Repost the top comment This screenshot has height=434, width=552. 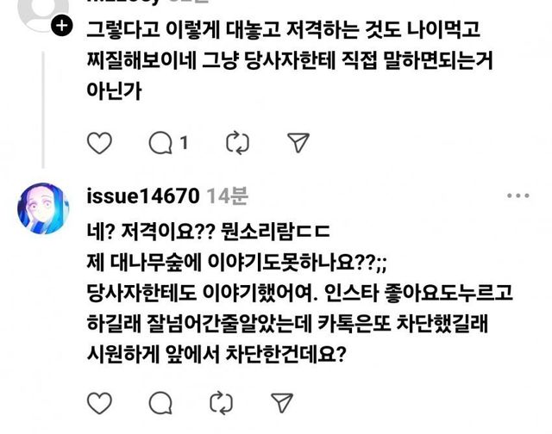(237, 143)
